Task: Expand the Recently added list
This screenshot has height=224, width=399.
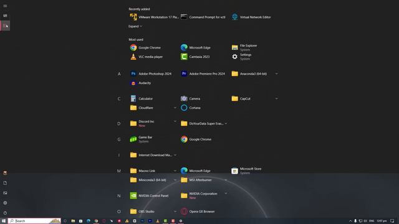Action: 135,26
